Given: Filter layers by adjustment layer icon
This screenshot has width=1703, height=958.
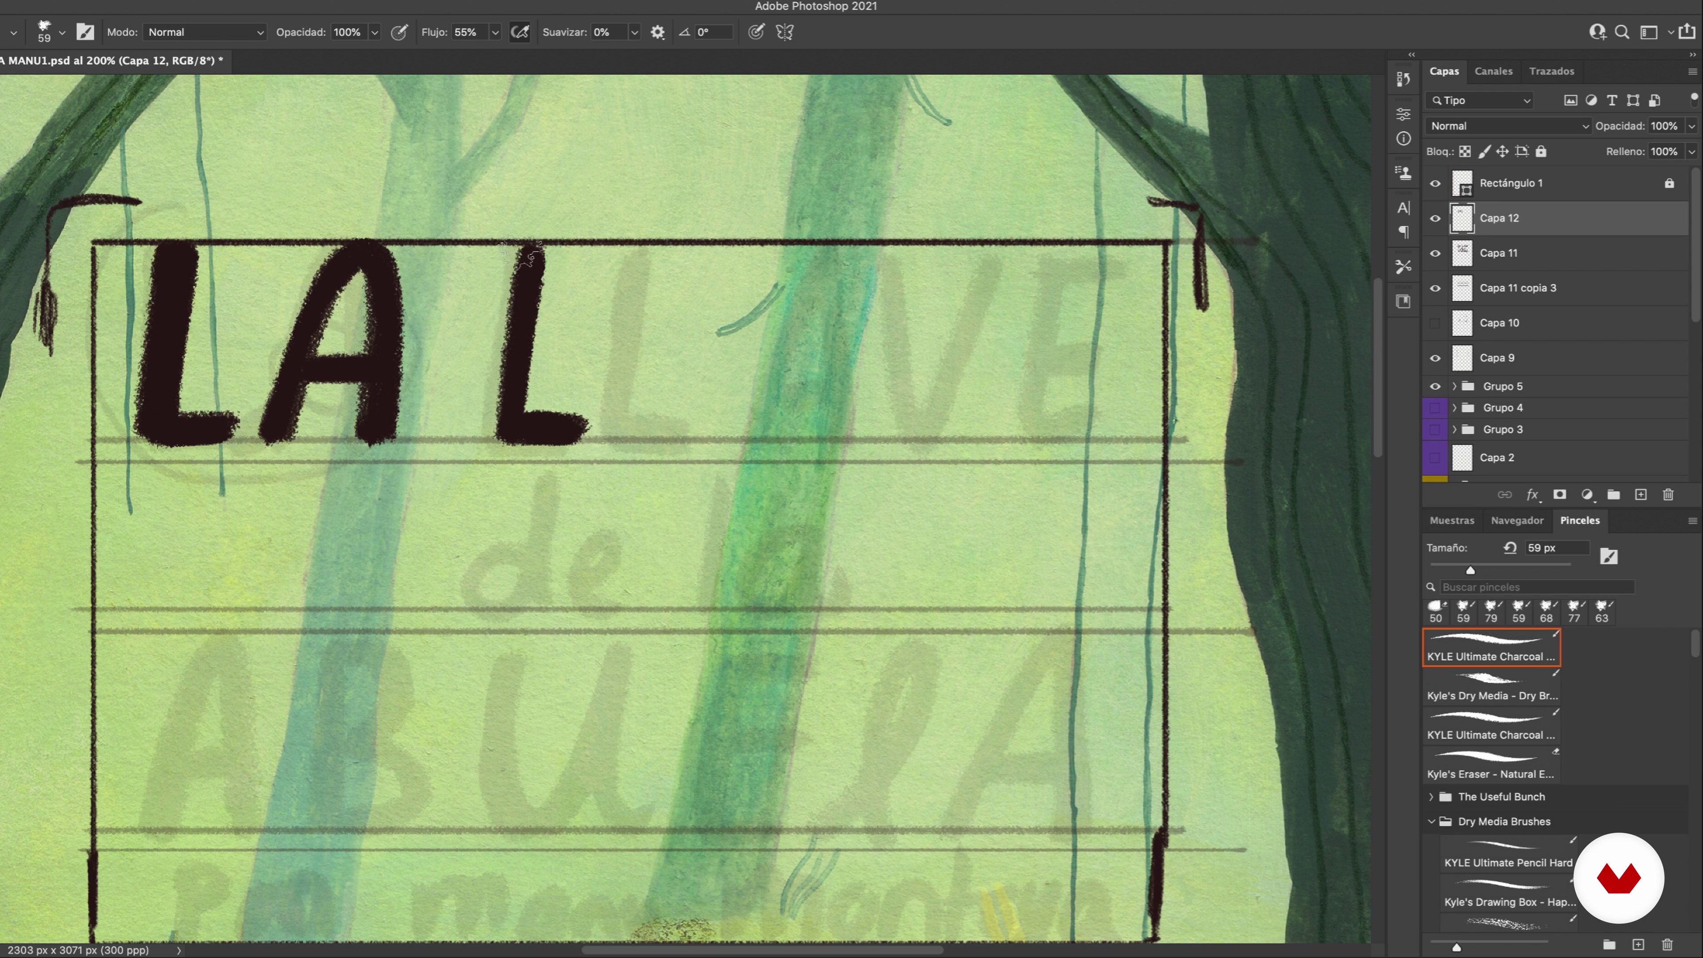Looking at the screenshot, I should tap(1591, 101).
